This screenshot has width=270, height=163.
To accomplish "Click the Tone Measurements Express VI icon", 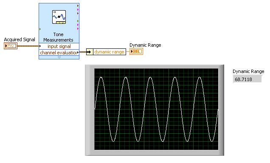I will 59,17.
